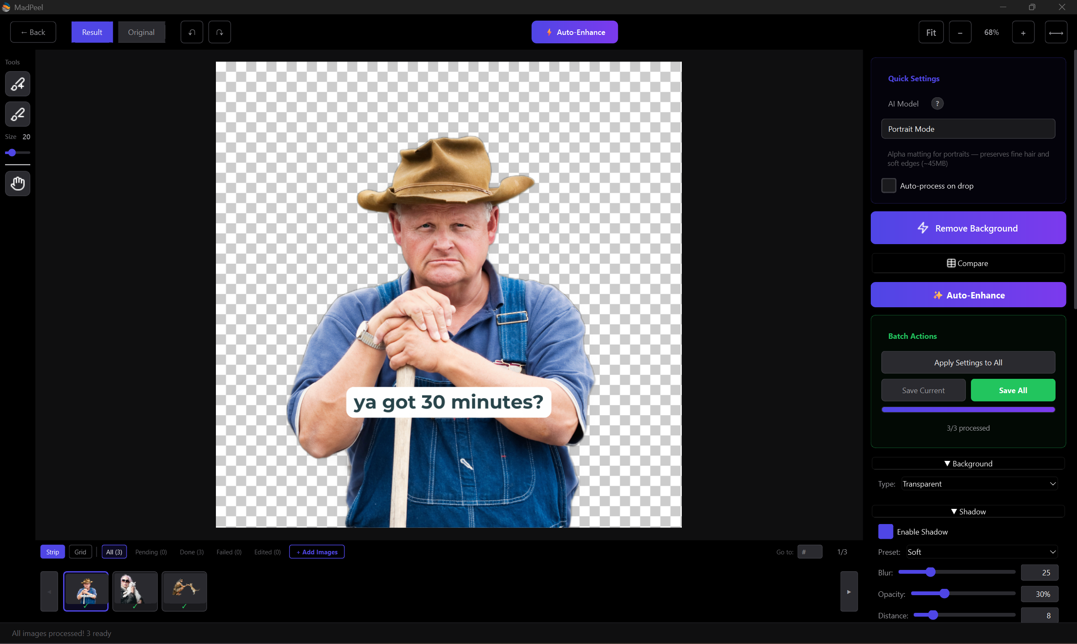Apply Settings to All images
This screenshot has height=644, width=1077.
pyautogui.click(x=968, y=362)
